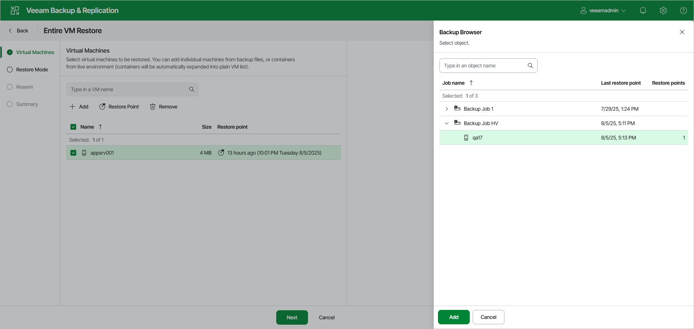Click the Backup Browser search magnifier icon
The image size is (694, 329).
click(530, 66)
